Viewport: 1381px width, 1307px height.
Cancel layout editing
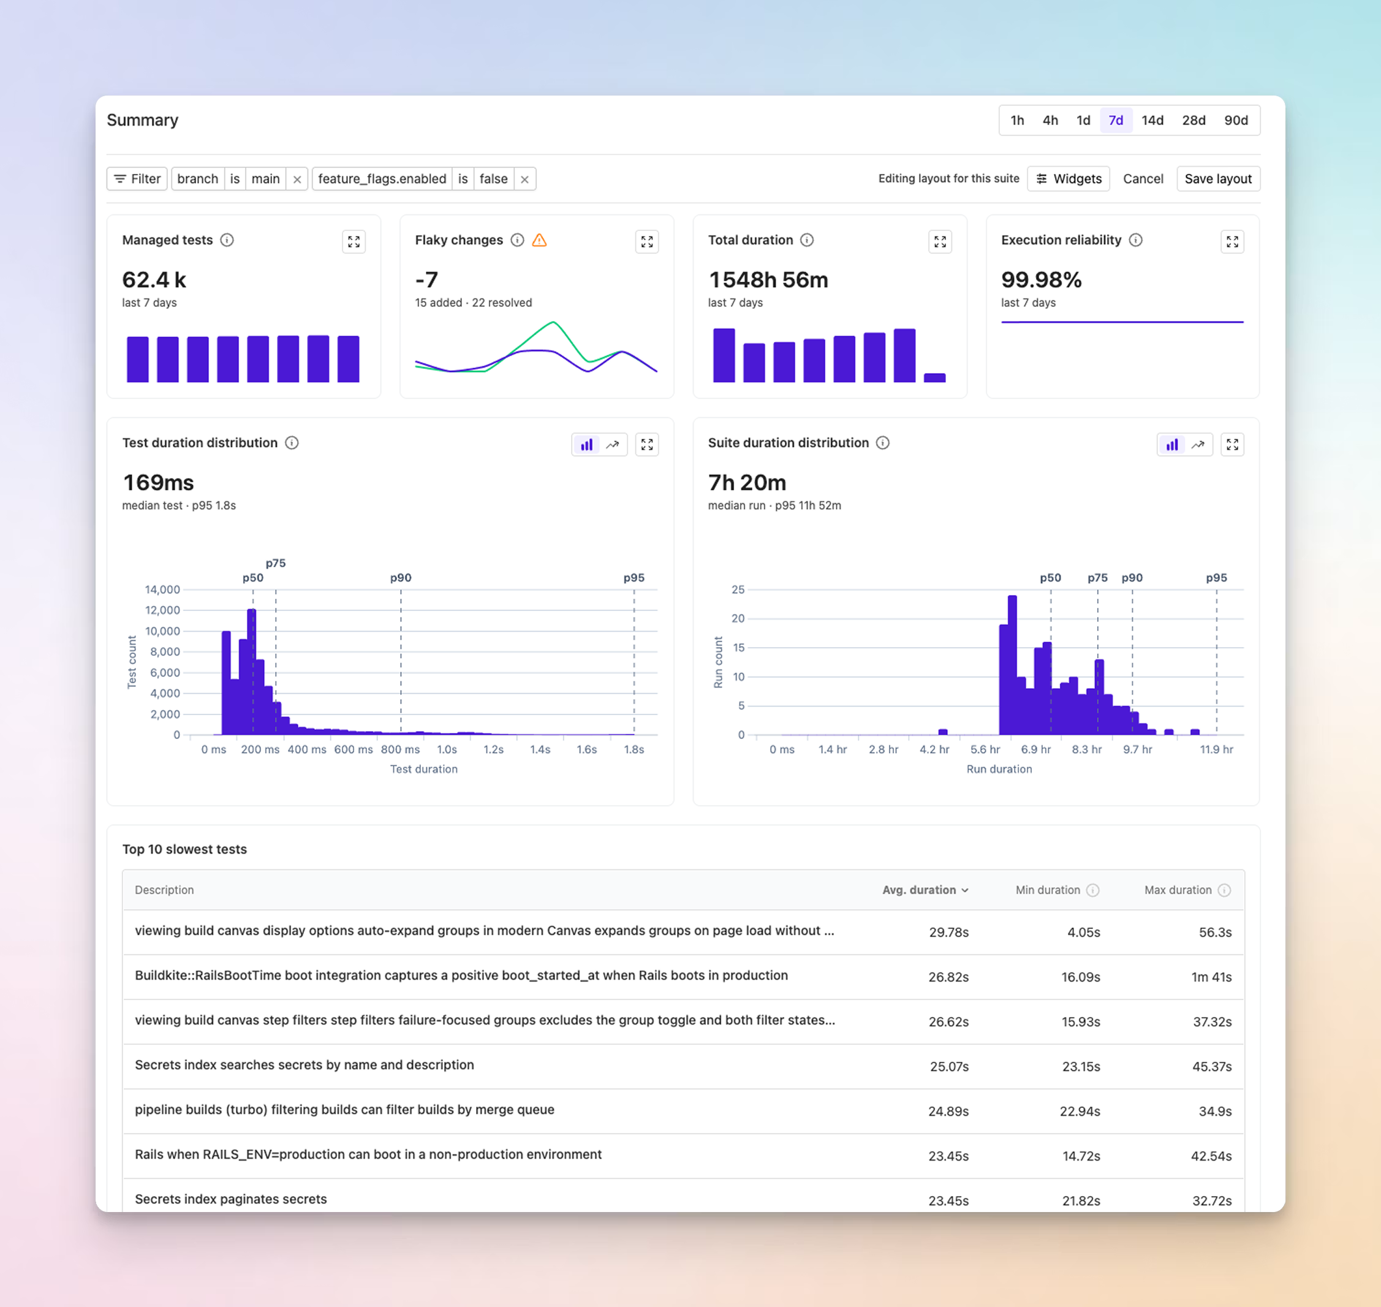coord(1143,179)
